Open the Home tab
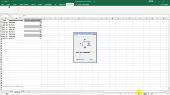 (8, 4)
